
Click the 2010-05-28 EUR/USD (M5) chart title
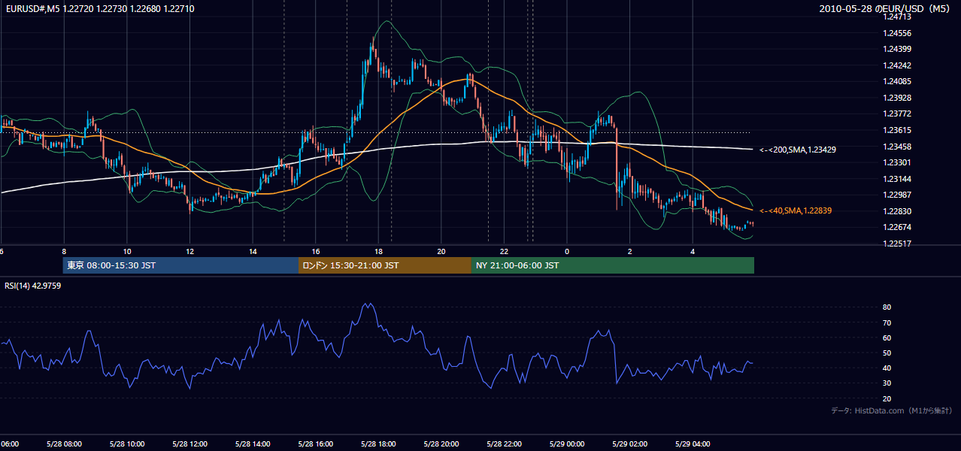[885, 9]
